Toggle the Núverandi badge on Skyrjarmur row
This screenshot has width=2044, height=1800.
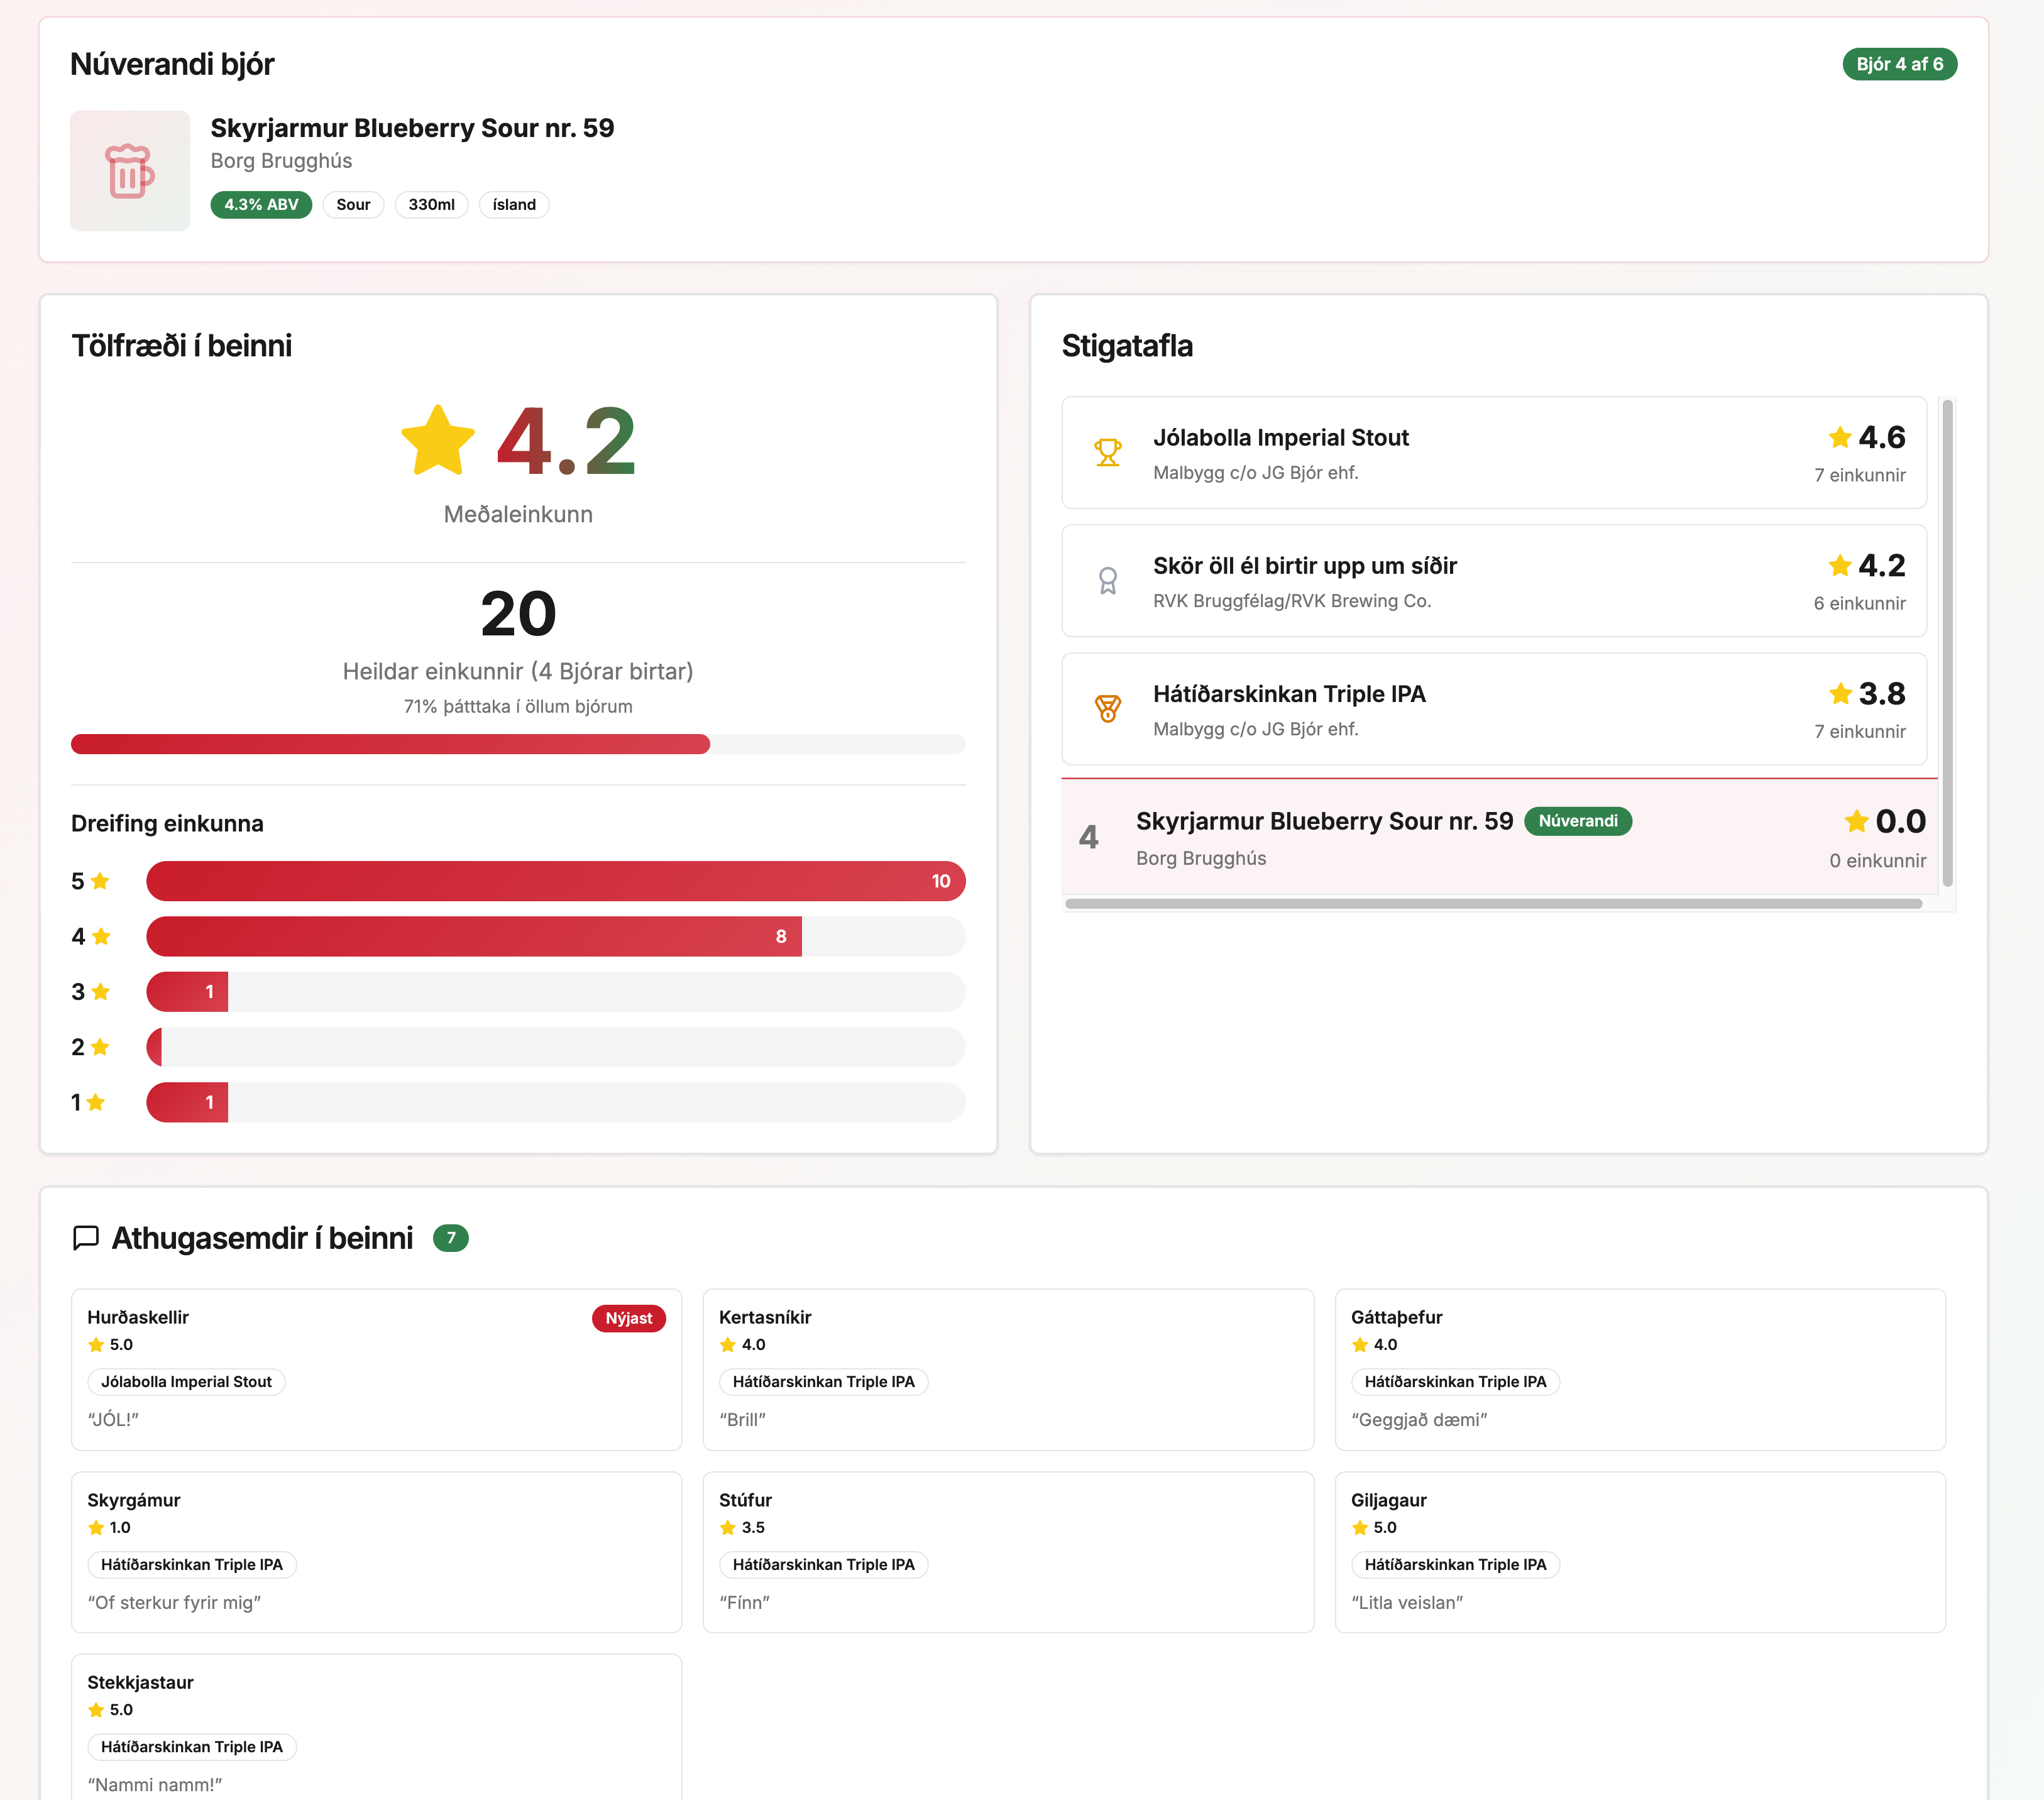click(x=1578, y=821)
